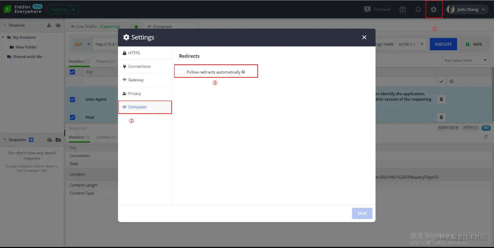Click the Shared with Me icon

click(x=9, y=57)
